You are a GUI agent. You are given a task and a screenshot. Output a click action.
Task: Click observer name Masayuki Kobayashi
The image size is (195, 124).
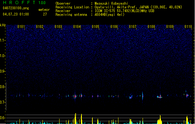click(x=111, y=3)
